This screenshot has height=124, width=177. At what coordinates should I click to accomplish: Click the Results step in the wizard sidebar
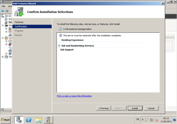(x=18, y=35)
